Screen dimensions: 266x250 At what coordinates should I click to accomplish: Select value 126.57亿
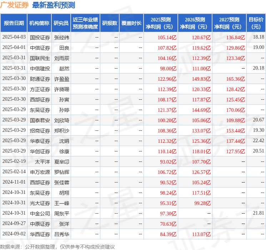click(201, 172)
